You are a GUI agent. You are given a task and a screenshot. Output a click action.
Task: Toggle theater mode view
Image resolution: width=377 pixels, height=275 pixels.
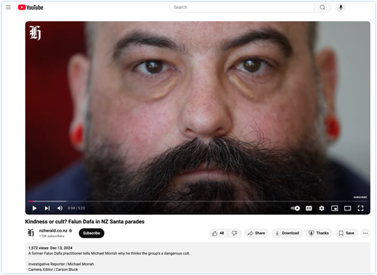coord(348,208)
